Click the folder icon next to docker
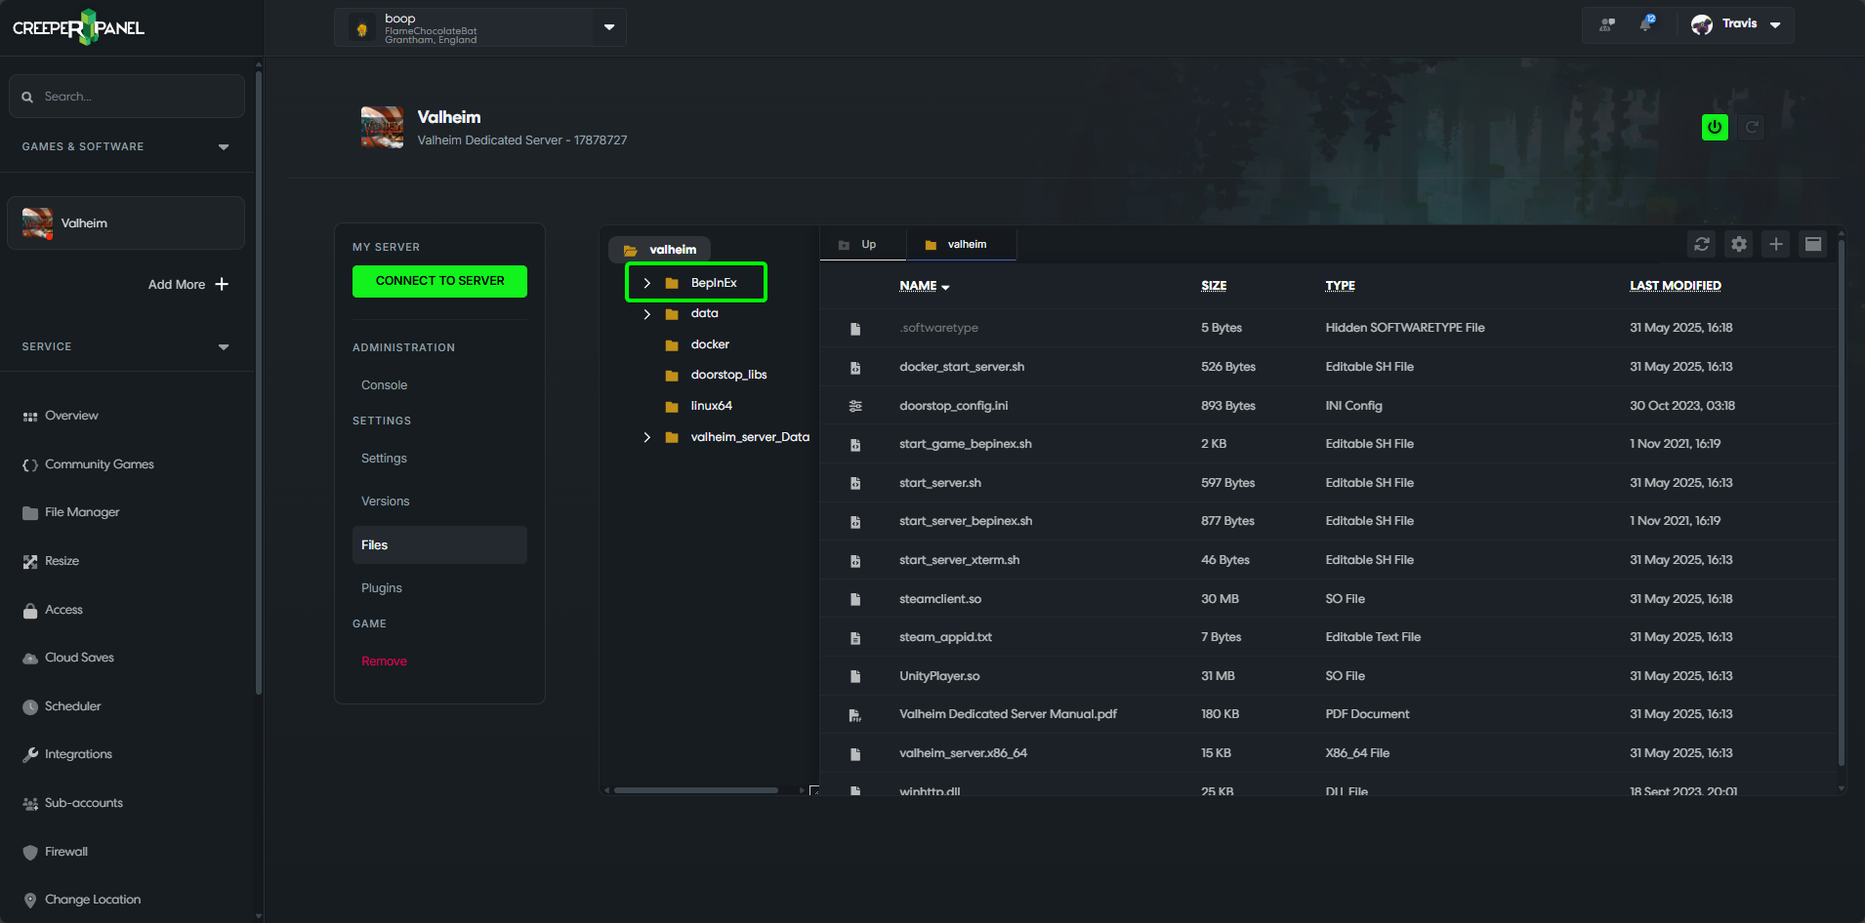The width and height of the screenshot is (1865, 923). pos(672,345)
